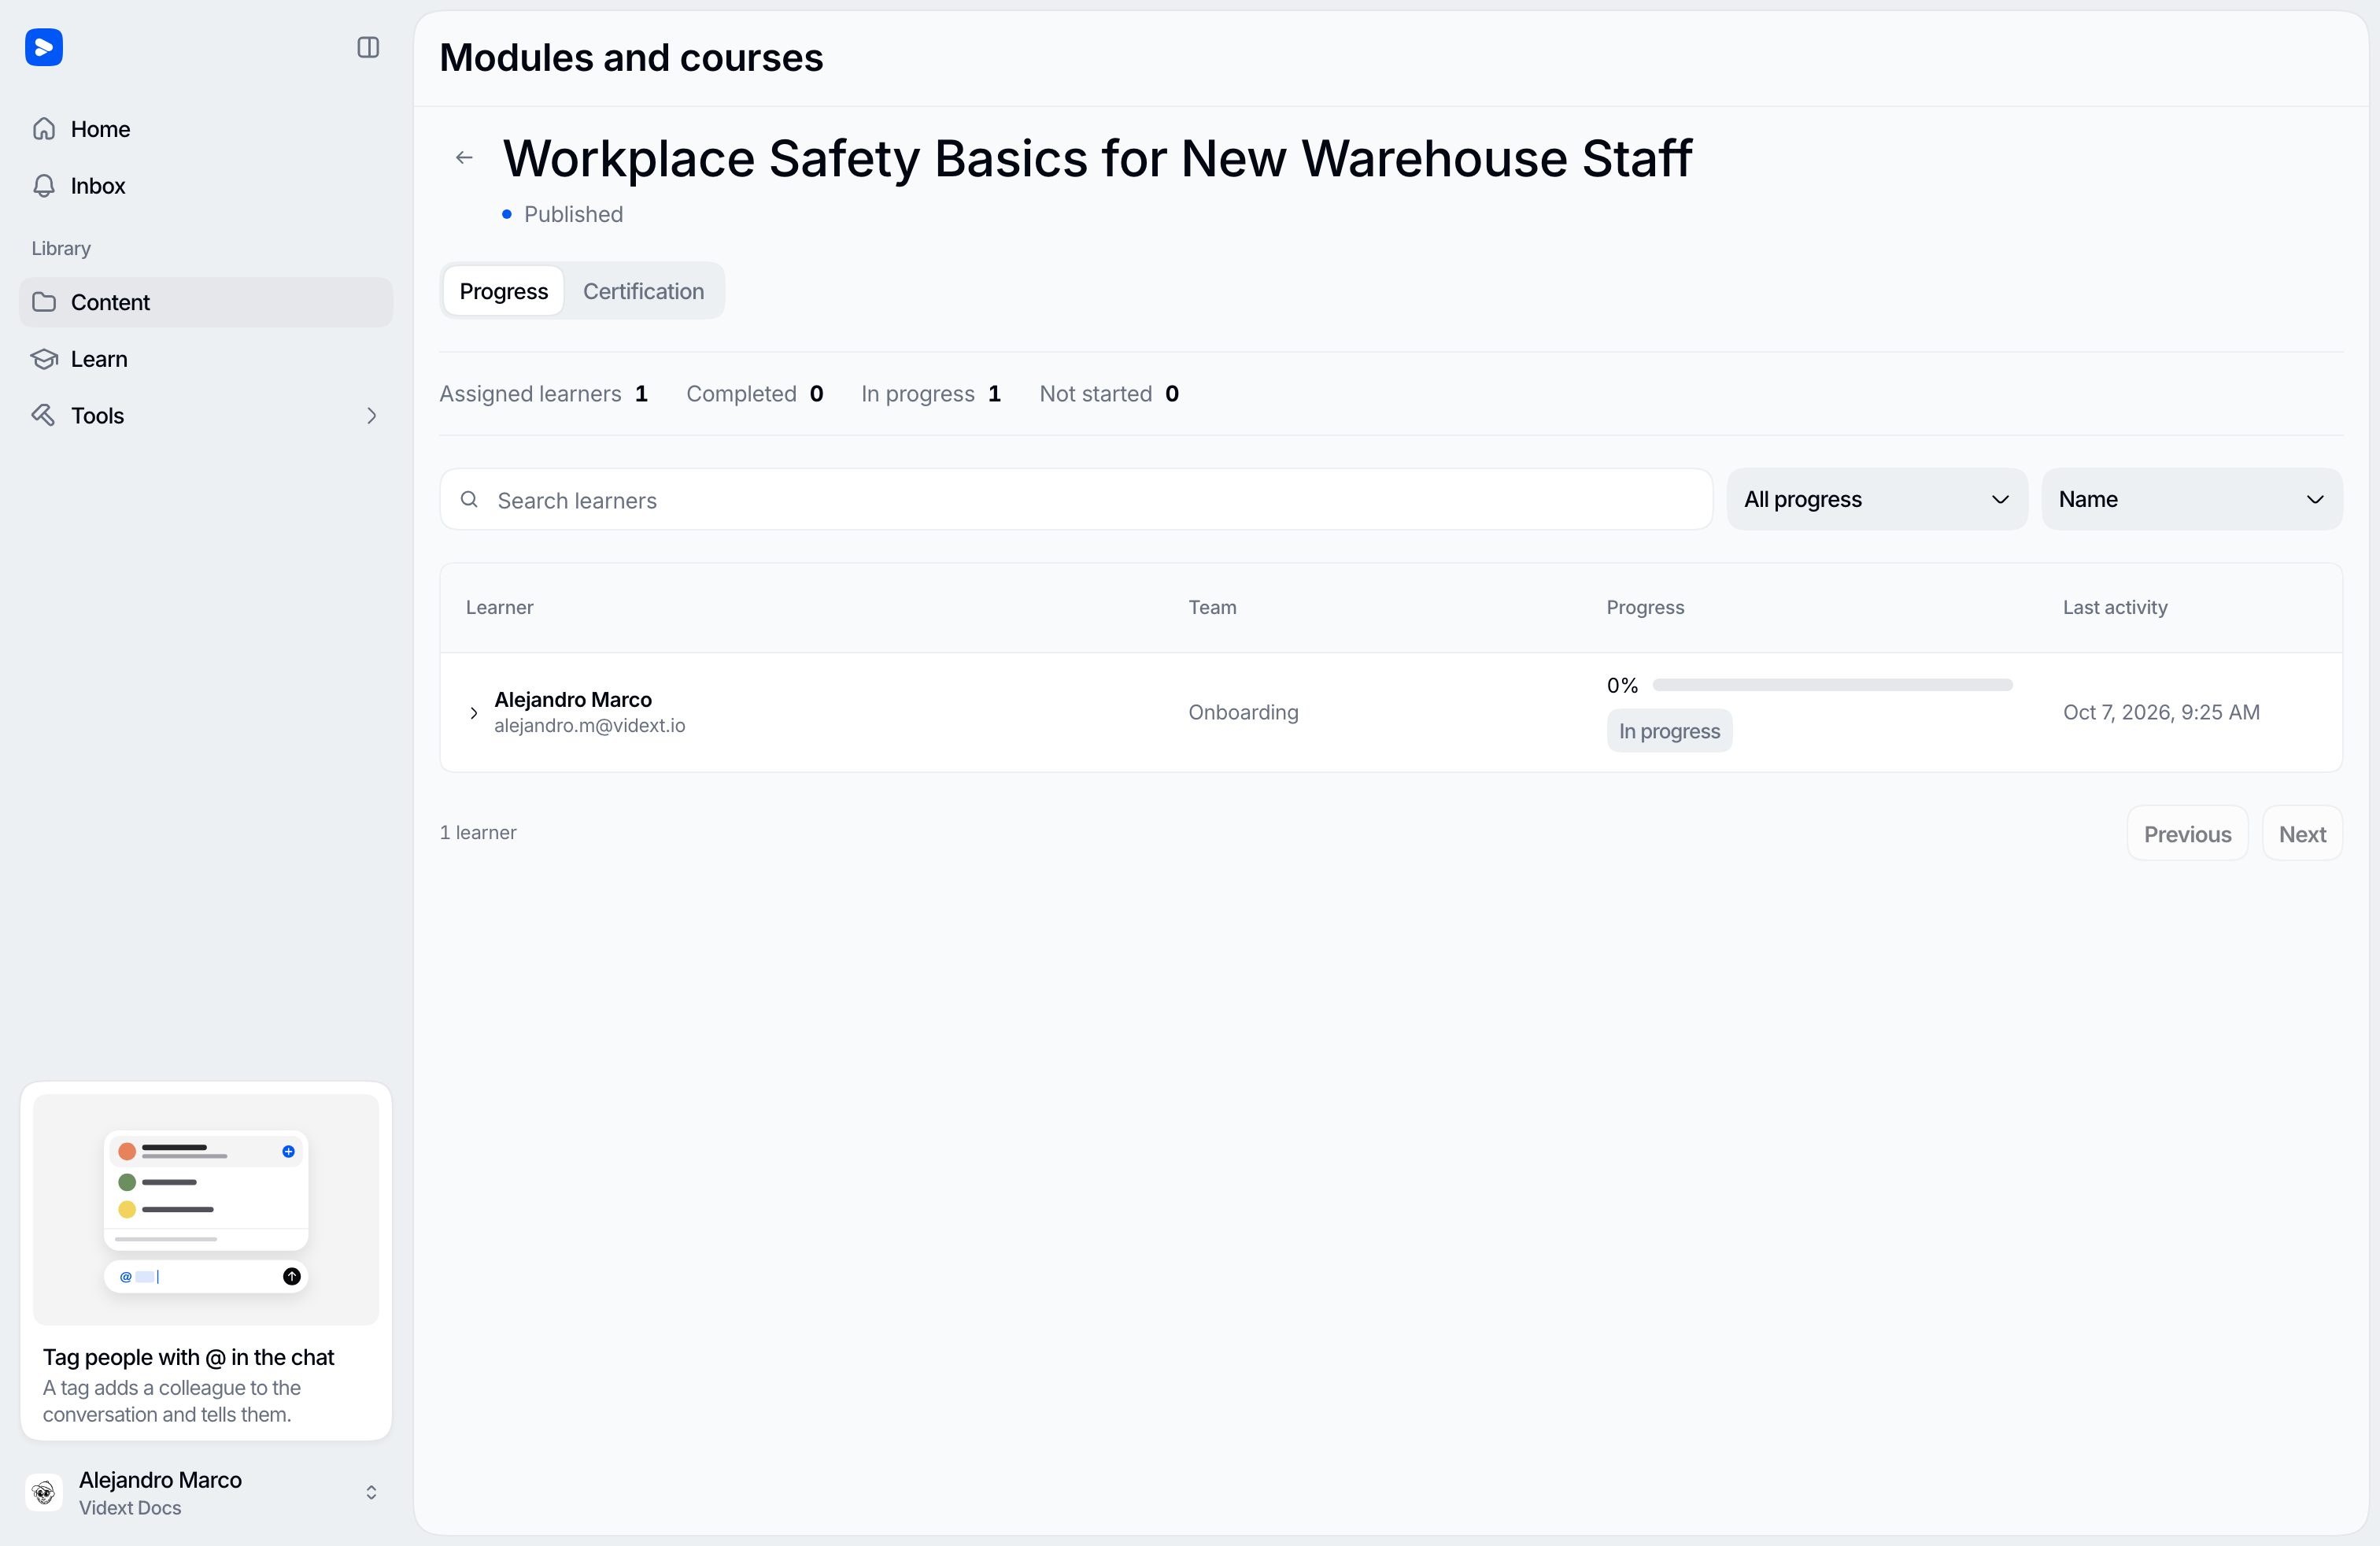The height and width of the screenshot is (1546, 2380).
Task: Click the Next pagination button
Action: click(x=2302, y=833)
